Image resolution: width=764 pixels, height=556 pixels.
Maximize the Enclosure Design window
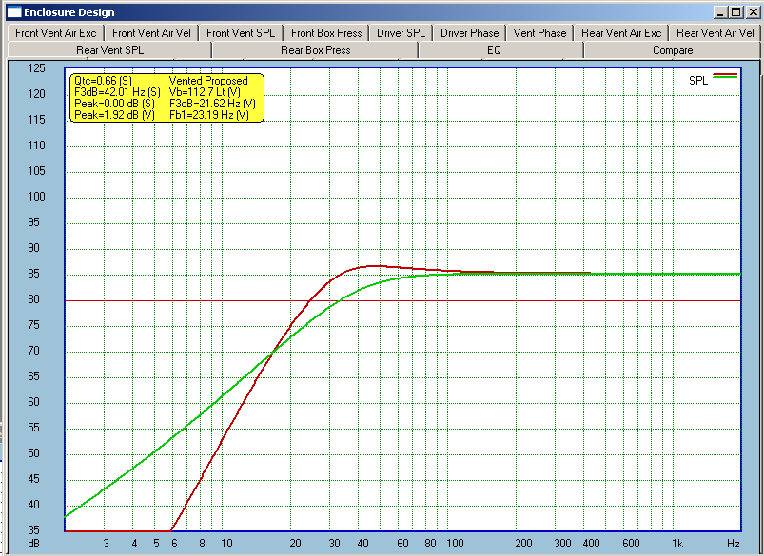[735, 12]
